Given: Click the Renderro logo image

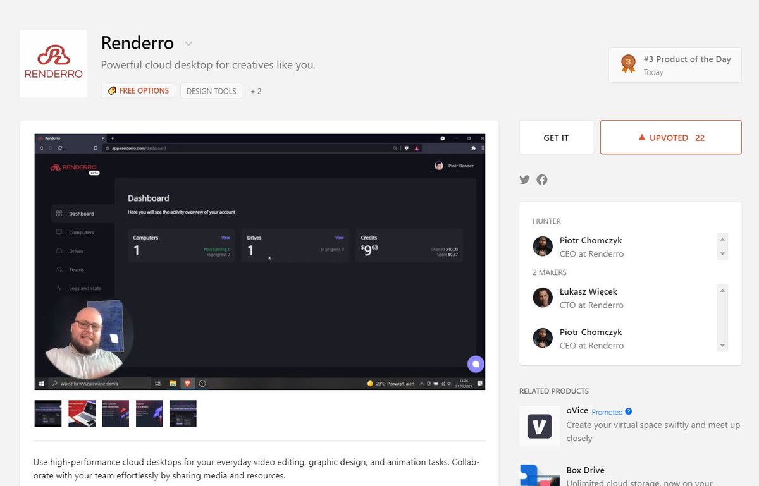Looking at the screenshot, I should 53,64.
